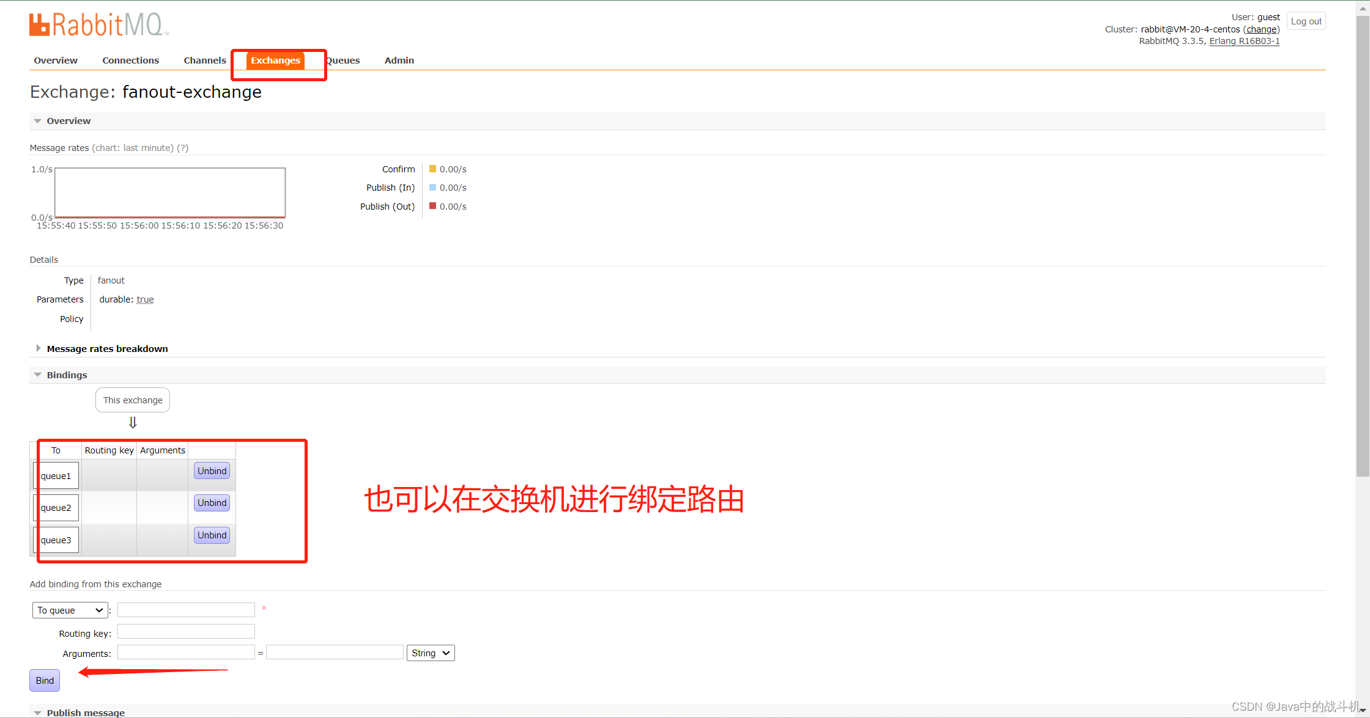Unbind queue2 from the exchange

(212, 503)
